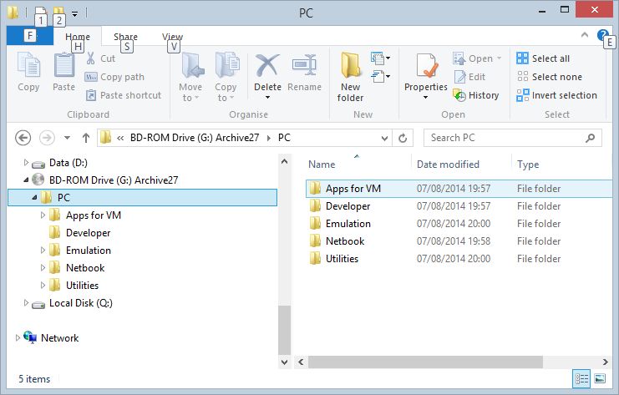619x395 pixels.
Task: Collapse the ribbon with the chevron
Action: point(585,35)
